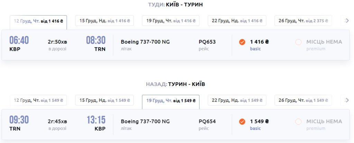Select return date tab 12 Груд, Чт.

(x=38, y=100)
